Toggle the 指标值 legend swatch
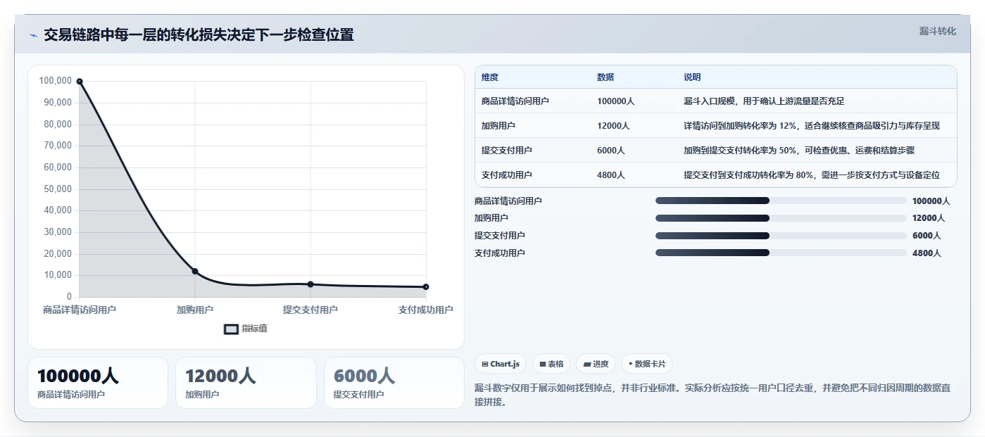This screenshot has width=985, height=437. click(231, 329)
